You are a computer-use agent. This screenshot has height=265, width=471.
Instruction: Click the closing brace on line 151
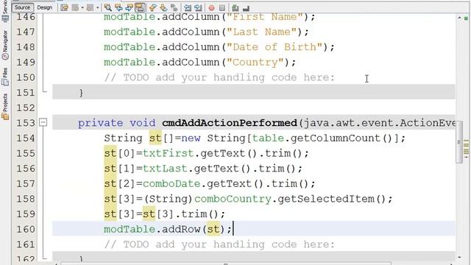pyautogui.click(x=81, y=93)
